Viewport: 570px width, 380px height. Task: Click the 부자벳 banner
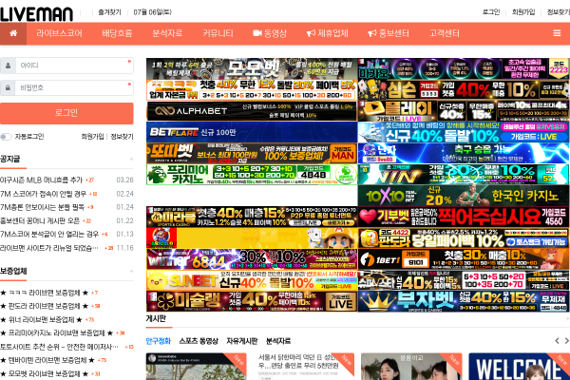(x=464, y=301)
